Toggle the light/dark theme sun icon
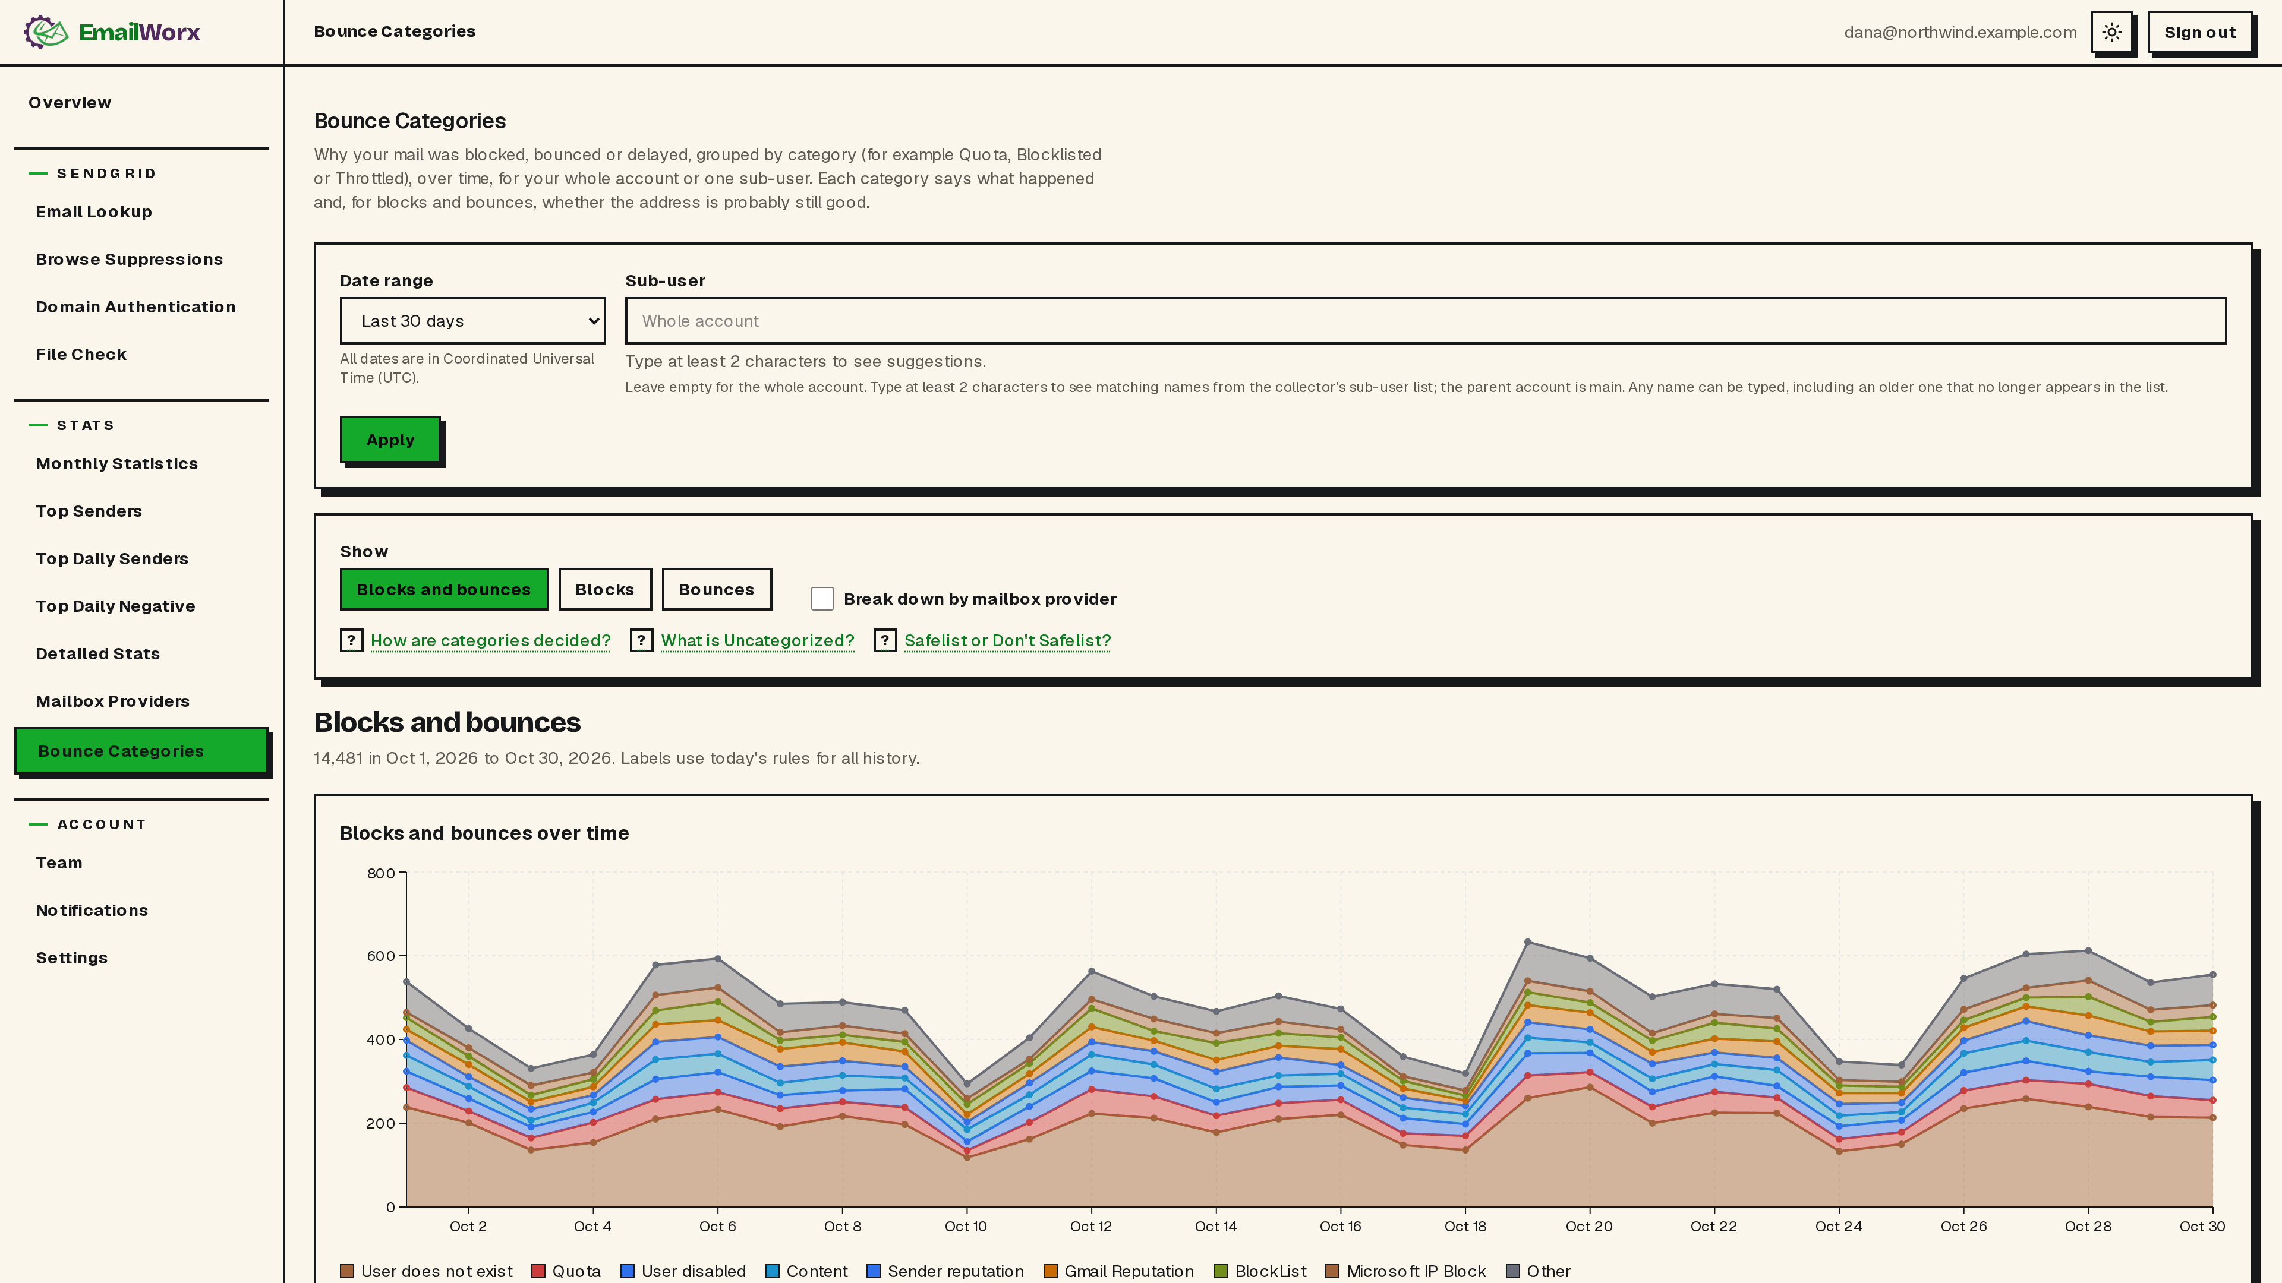The width and height of the screenshot is (2282, 1283). point(2112,33)
